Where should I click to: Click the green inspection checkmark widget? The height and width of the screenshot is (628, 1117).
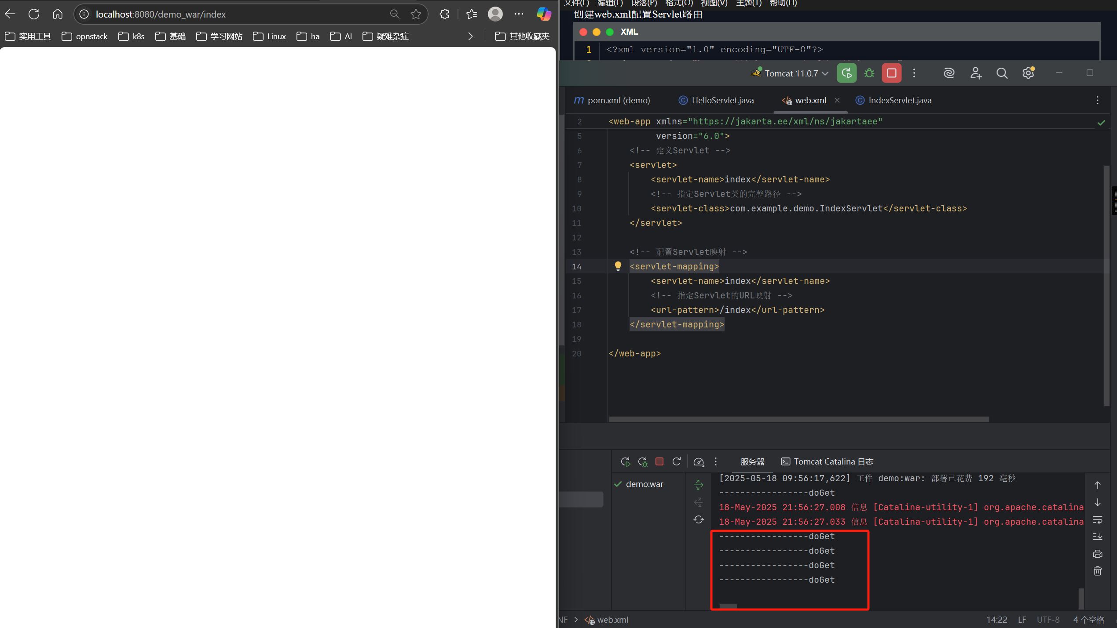point(1101,123)
